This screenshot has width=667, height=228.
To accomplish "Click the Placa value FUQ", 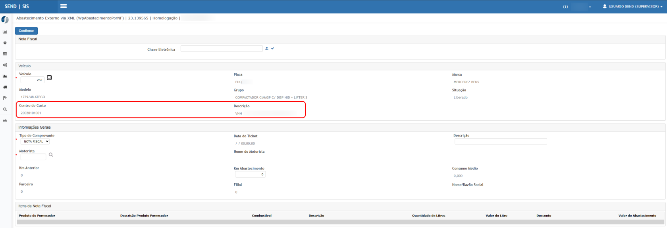I will tap(239, 82).
